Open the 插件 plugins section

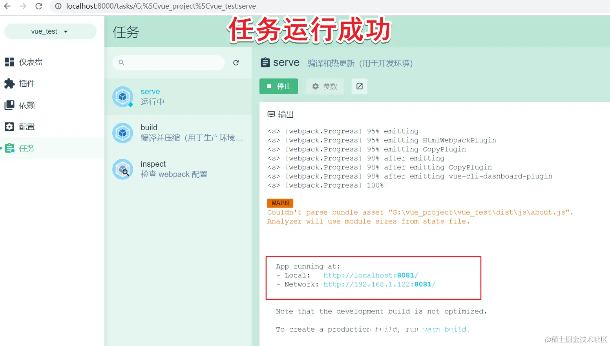click(x=52, y=84)
